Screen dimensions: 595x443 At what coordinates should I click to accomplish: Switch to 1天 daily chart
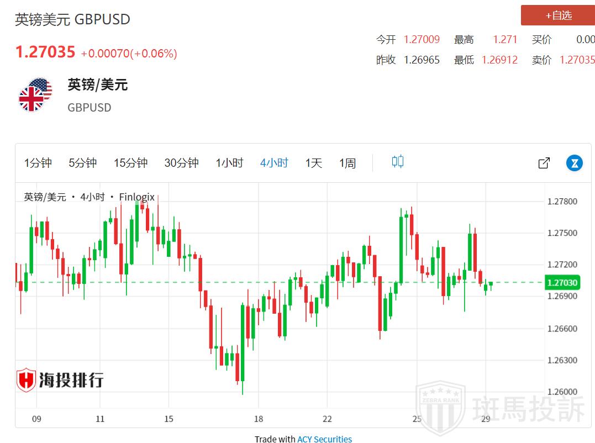pyautogui.click(x=313, y=163)
